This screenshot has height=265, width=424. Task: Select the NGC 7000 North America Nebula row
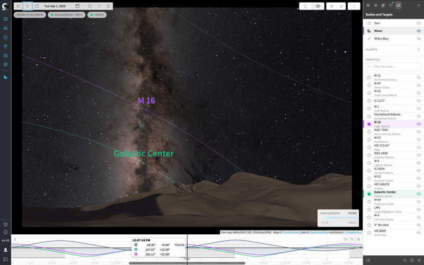[393, 132]
